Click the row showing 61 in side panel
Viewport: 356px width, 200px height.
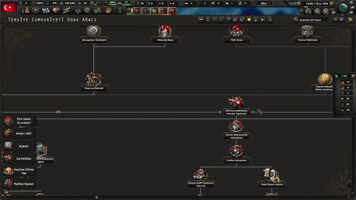point(346,104)
